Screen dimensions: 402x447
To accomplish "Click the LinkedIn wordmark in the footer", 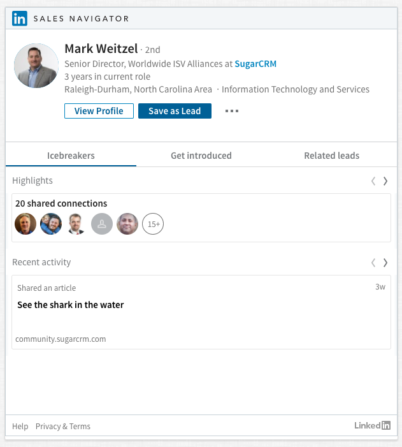I will 373,426.
